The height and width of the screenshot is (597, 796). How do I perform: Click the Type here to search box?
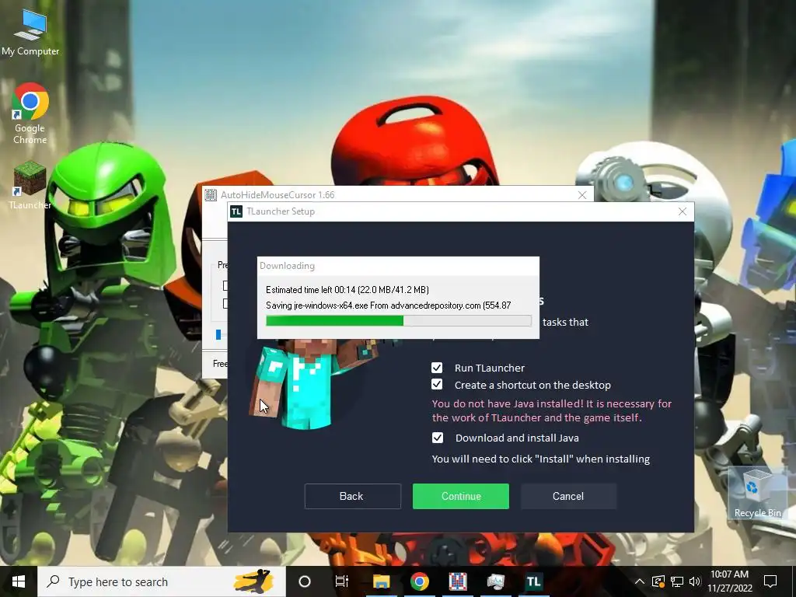pyautogui.click(x=162, y=581)
